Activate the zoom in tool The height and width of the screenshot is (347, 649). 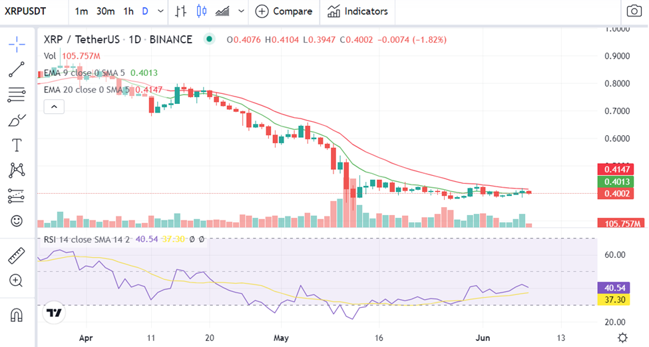coord(16,281)
